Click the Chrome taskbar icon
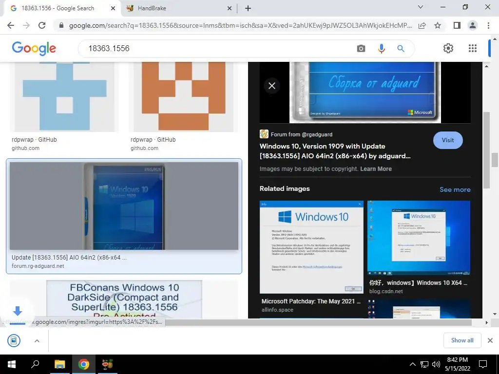Screen dimensions: 499x374 point(84,364)
